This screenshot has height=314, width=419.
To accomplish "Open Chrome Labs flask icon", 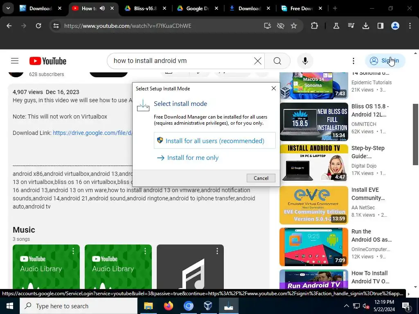I will coord(336,26).
